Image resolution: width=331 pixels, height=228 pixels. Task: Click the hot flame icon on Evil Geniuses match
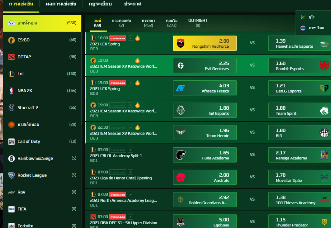coord(137,60)
